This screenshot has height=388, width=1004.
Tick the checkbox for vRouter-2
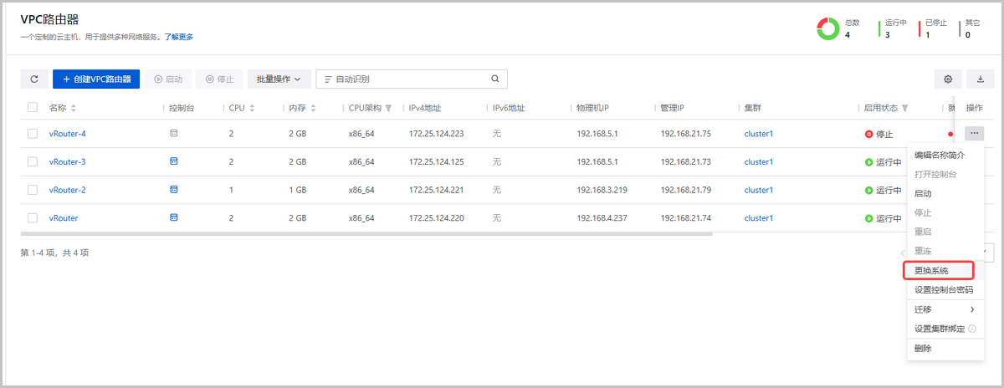33,190
